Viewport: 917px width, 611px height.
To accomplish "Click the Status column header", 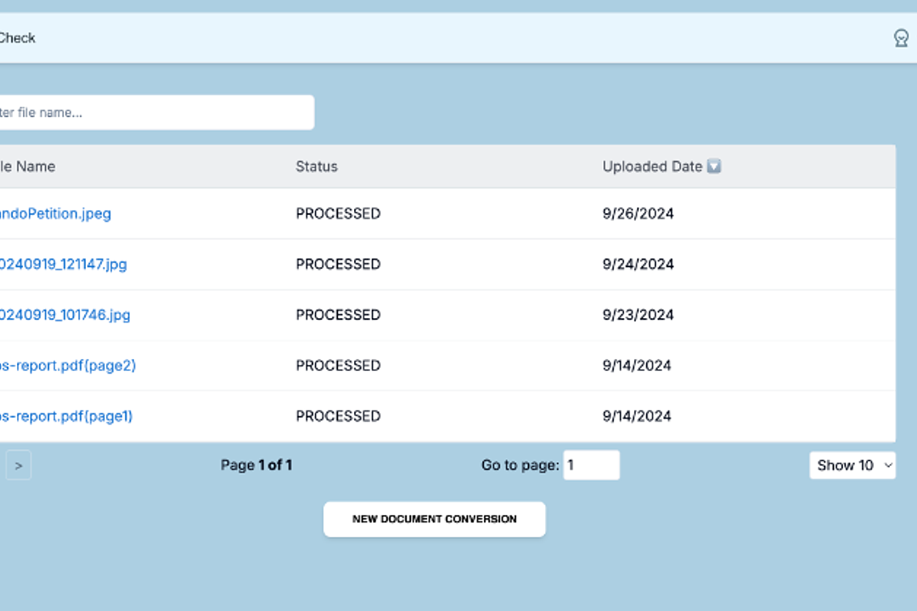I will pos(317,166).
